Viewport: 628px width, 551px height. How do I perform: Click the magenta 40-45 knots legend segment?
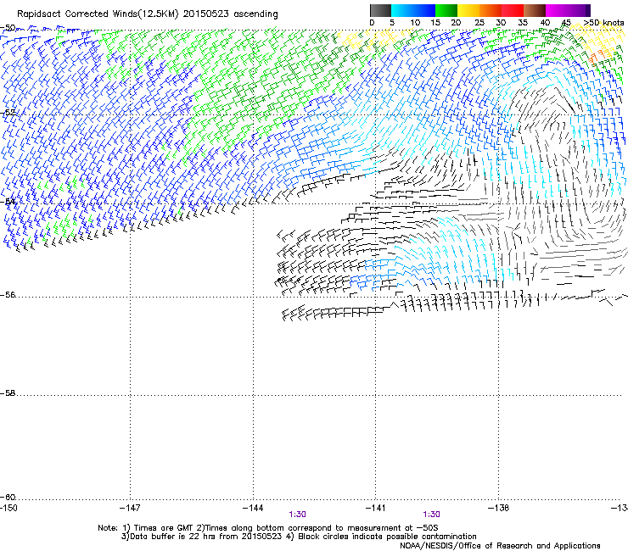click(557, 10)
